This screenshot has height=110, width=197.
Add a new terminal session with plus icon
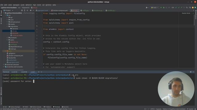(39, 72)
